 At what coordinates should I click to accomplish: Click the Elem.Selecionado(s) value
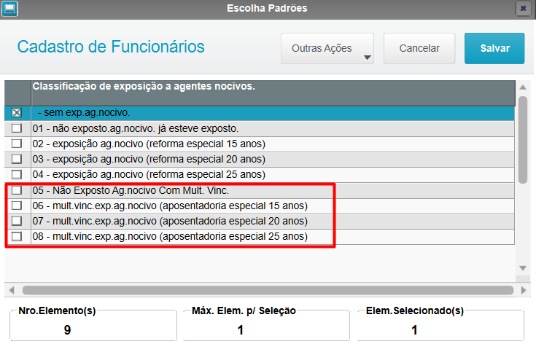[414, 330]
